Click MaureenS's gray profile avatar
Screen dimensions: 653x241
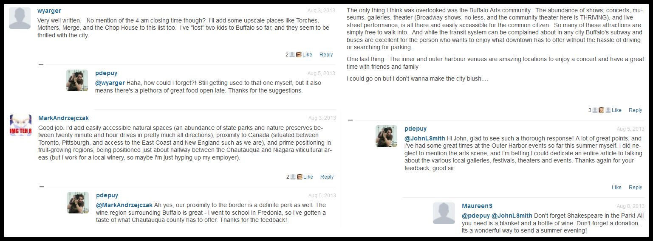(x=444, y=213)
